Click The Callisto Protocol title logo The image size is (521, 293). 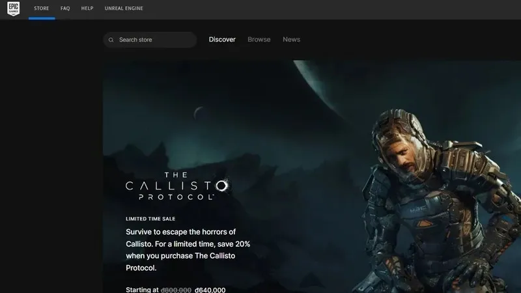(177, 186)
